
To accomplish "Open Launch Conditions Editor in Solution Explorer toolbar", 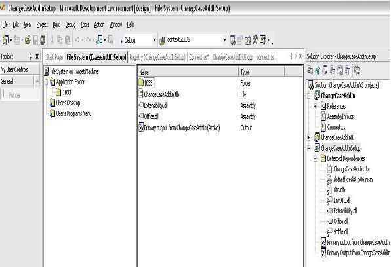I will (x=348, y=71).
